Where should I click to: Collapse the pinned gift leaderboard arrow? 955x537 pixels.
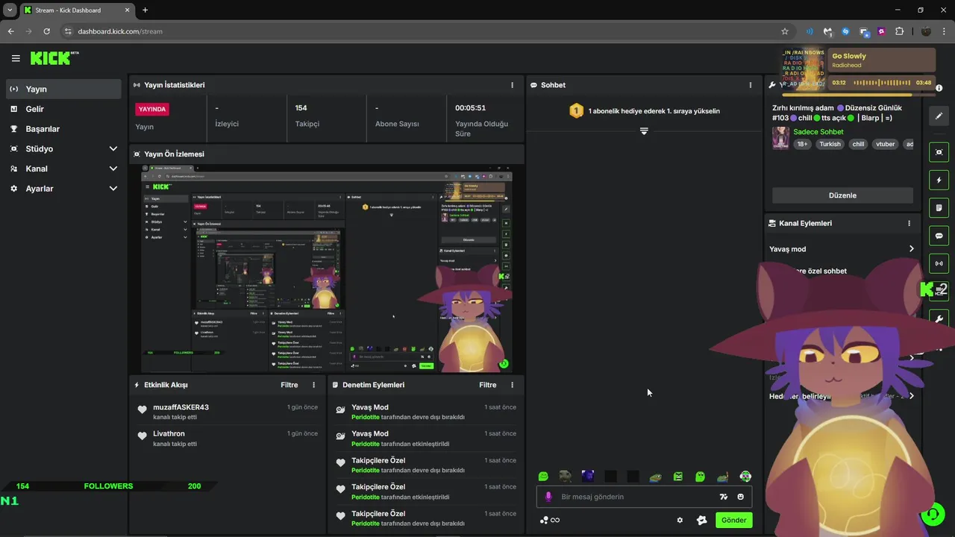coord(644,131)
